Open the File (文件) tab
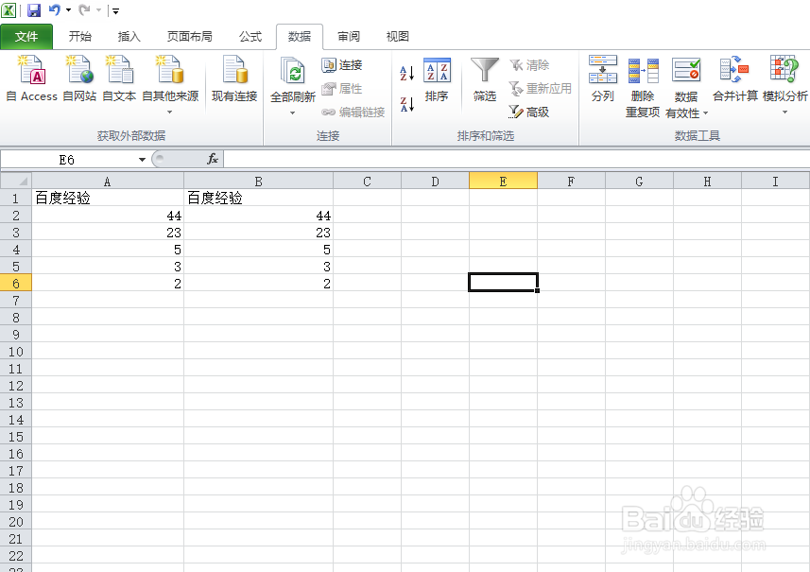The width and height of the screenshot is (810, 572). 26,37
